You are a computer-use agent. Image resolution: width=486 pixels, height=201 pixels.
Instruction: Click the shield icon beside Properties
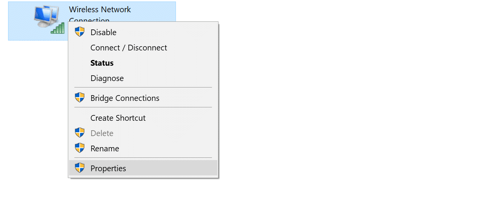tap(79, 168)
